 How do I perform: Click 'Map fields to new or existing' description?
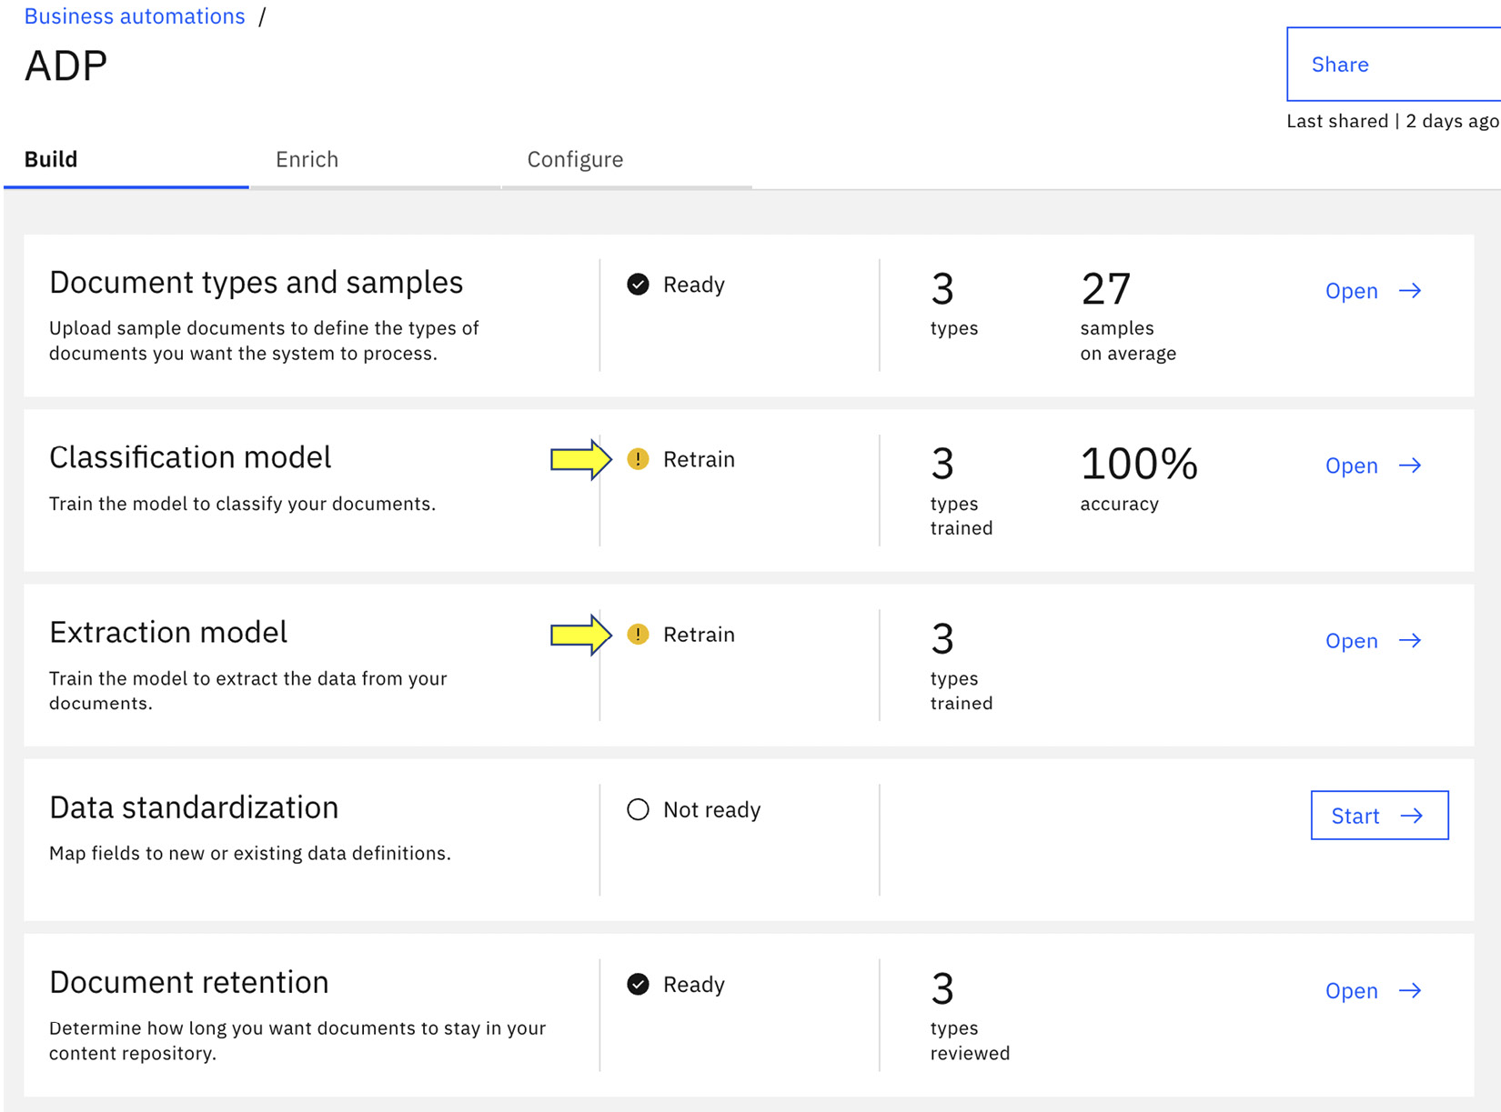coord(250,854)
